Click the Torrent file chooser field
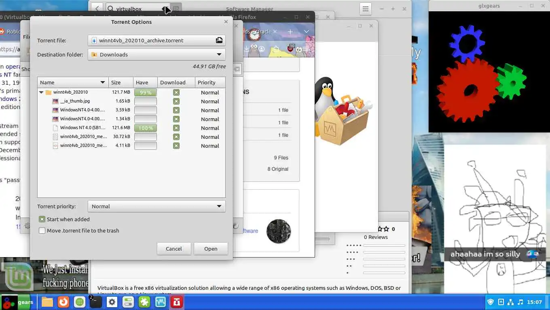 157,40
